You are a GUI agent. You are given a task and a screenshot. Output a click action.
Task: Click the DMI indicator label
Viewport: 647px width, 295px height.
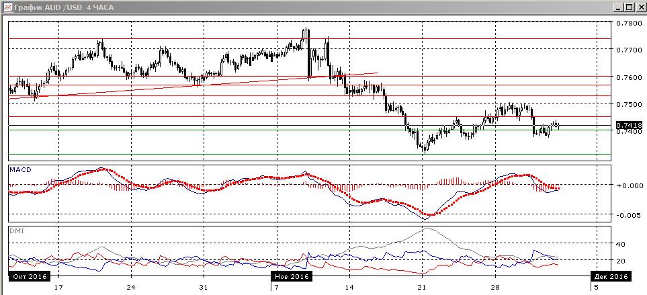[17, 231]
